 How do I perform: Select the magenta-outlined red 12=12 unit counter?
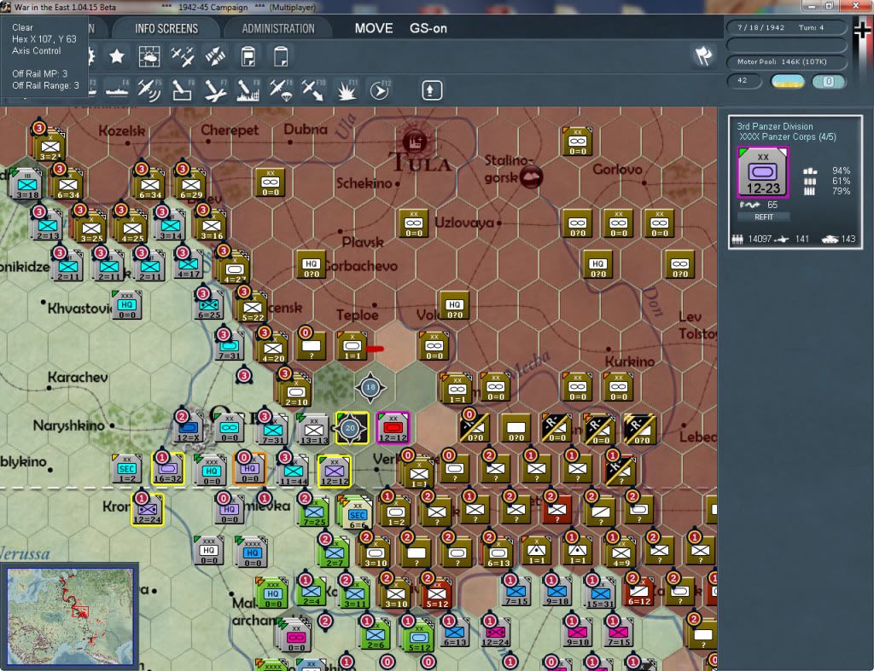(393, 428)
